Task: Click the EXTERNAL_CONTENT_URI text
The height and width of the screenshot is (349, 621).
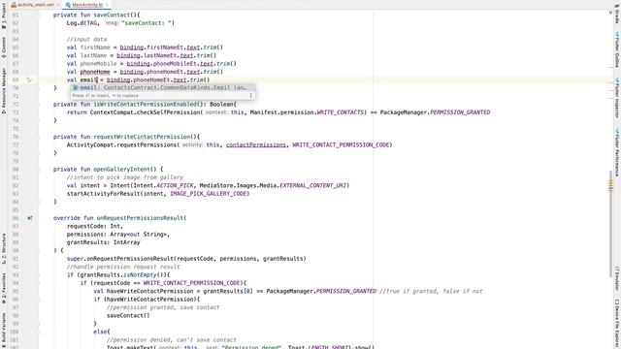Action: point(313,185)
